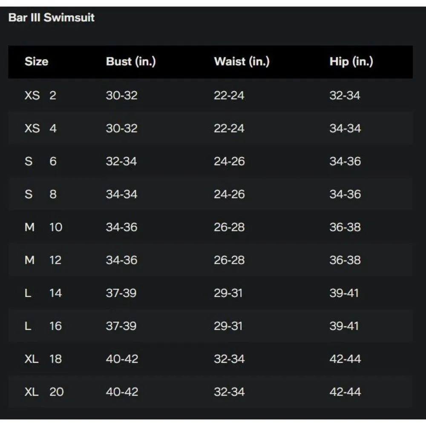
Task: Click the 34-34 bust value for size 8
Action: point(121,194)
